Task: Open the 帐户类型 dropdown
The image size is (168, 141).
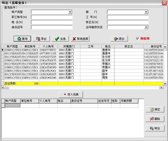Action: (70, 12)
